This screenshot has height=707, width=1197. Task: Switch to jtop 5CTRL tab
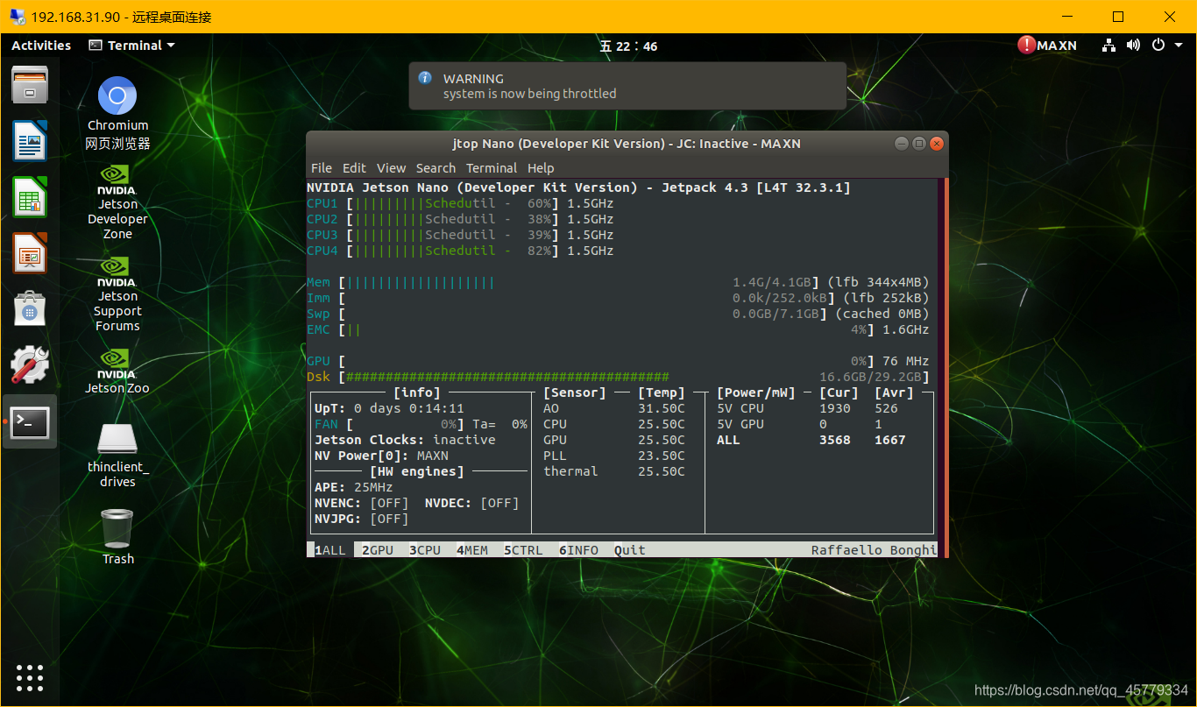(x=523, y=550)
